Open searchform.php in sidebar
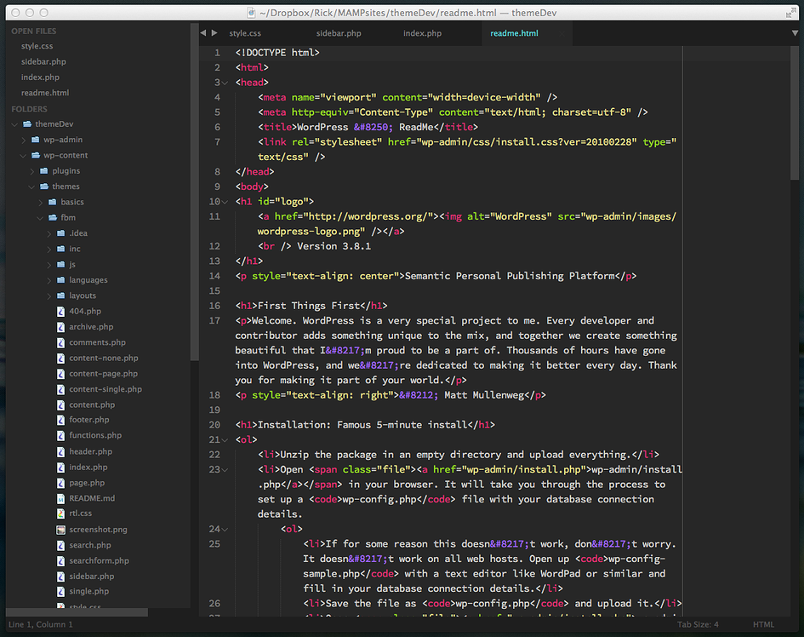The height and width of the screenshot is (637, 804). (99, 561)
